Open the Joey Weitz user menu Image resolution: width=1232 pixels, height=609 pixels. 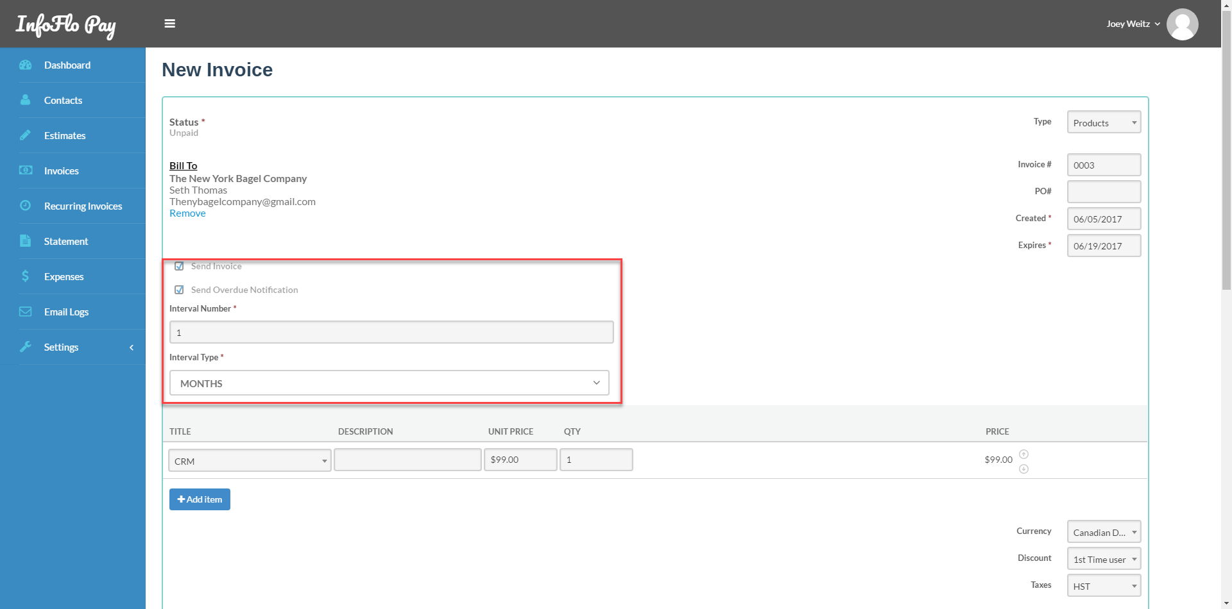pyautogui.click(x=1133, y=24)
